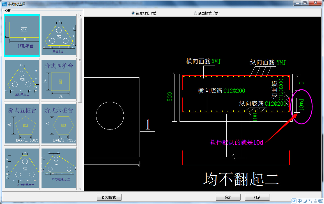
Task: Click the IME moon icon
Action: [305, 201]
